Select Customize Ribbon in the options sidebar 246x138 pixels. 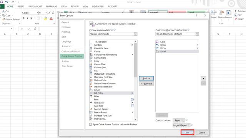pyautogui.click(x=72, y=51)
